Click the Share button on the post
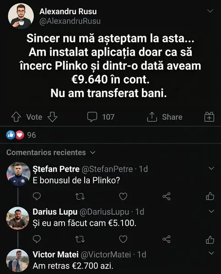 pos(165,117)
